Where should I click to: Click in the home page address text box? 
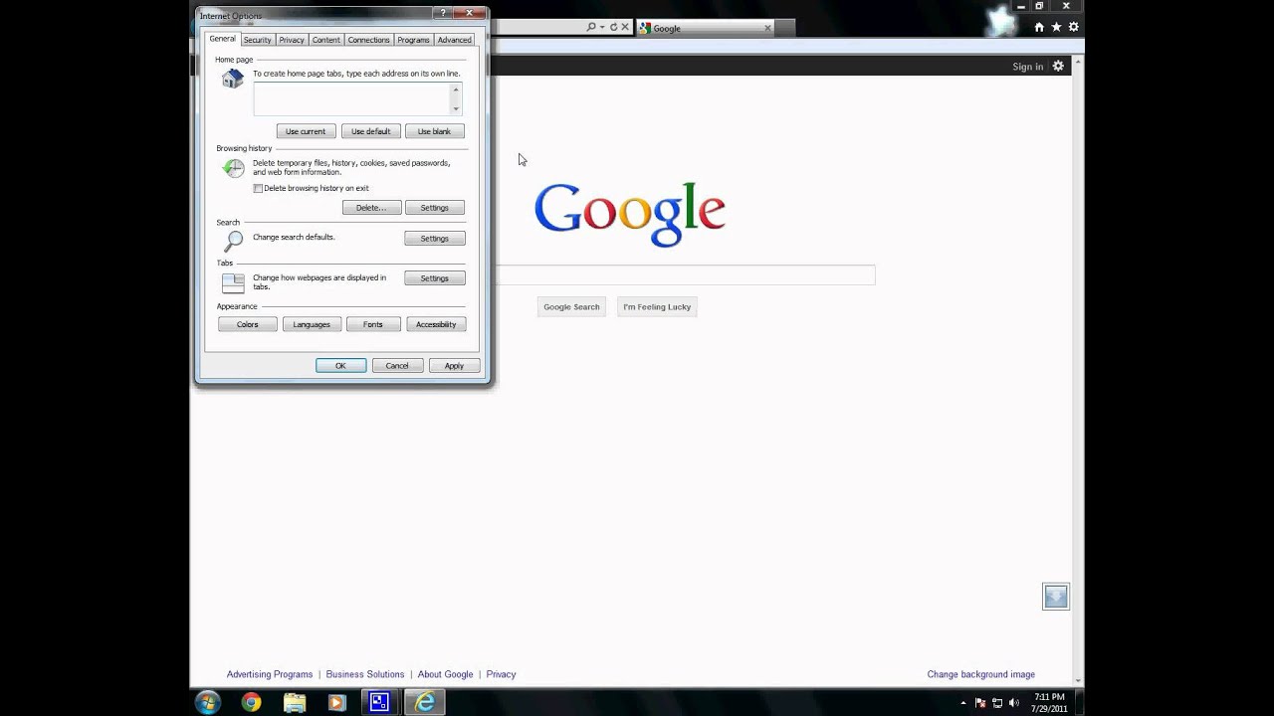click(351, 99)
